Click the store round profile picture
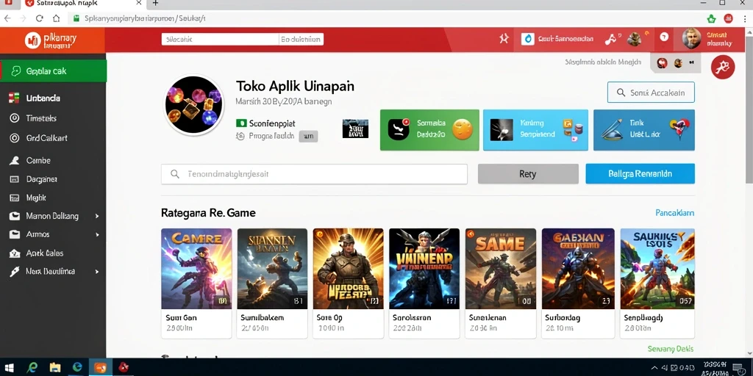The height and width of the screenshot is (376, 753). tap(194, 104)
